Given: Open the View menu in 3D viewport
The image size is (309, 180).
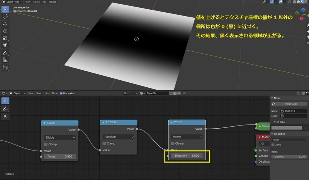Looking at the screenshot, I should (x=28, y=2).
